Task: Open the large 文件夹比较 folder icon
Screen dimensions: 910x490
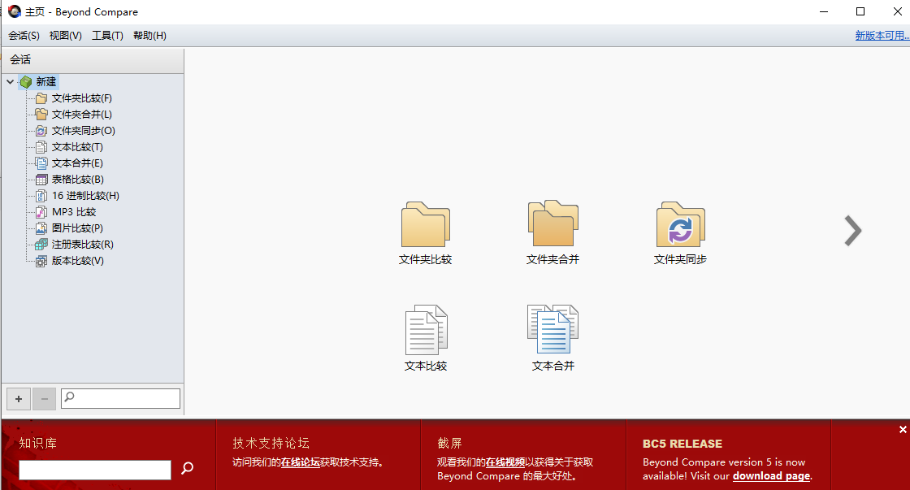Action: tap(426, 224)
